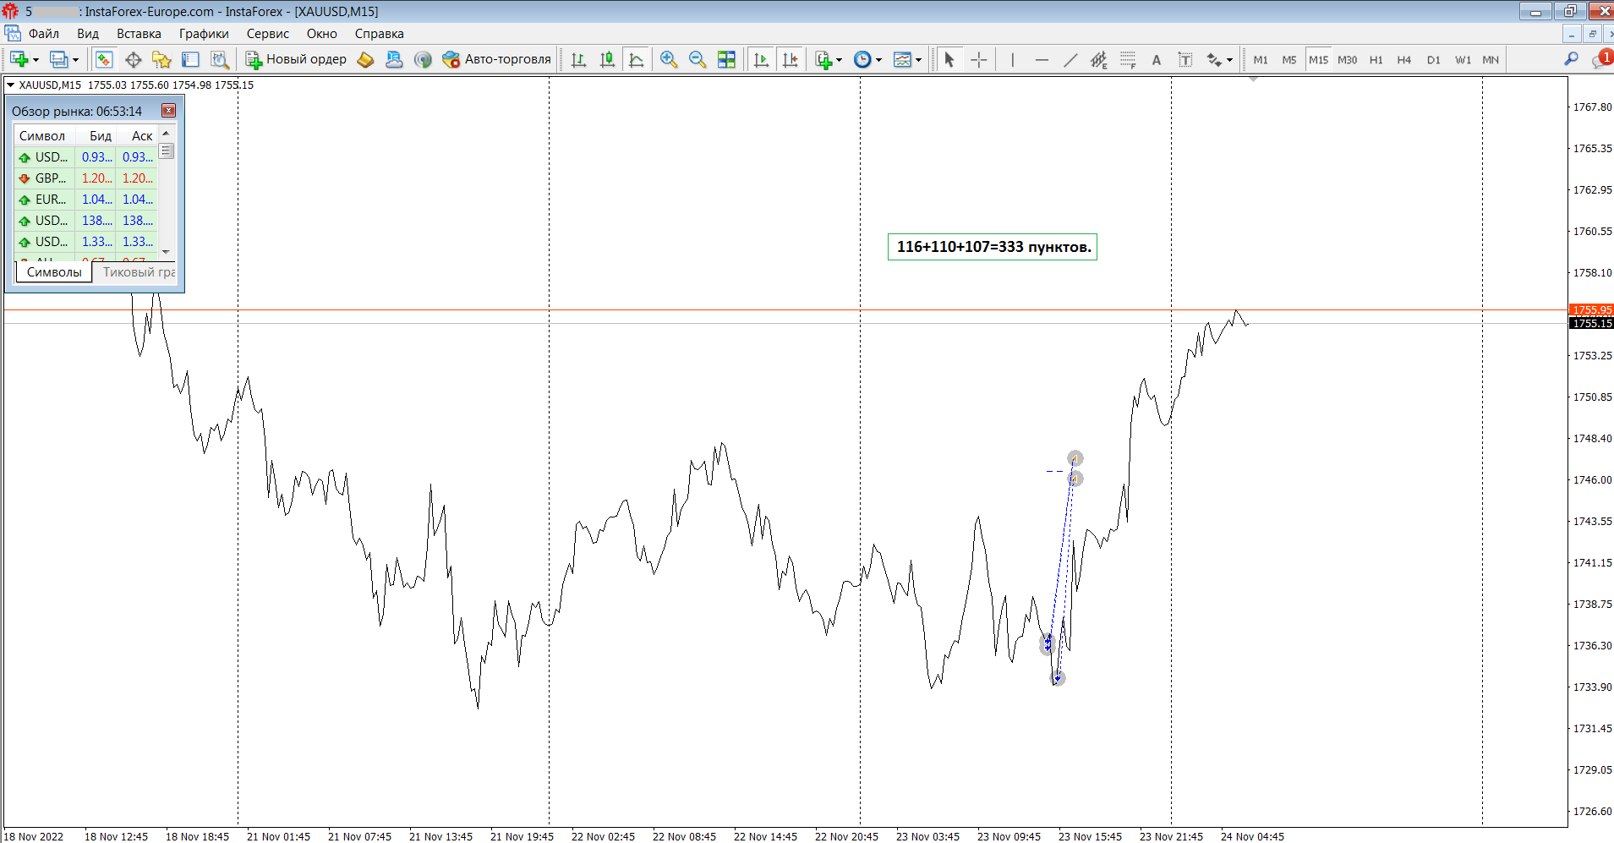This screenshot has height=843, width=1614.
Task: Switch to bar chart display
Action: (578, 59)
